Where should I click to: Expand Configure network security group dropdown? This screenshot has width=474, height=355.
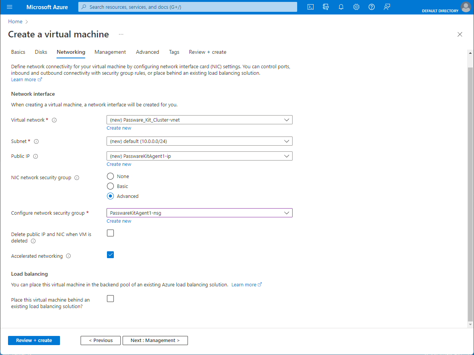199,213
